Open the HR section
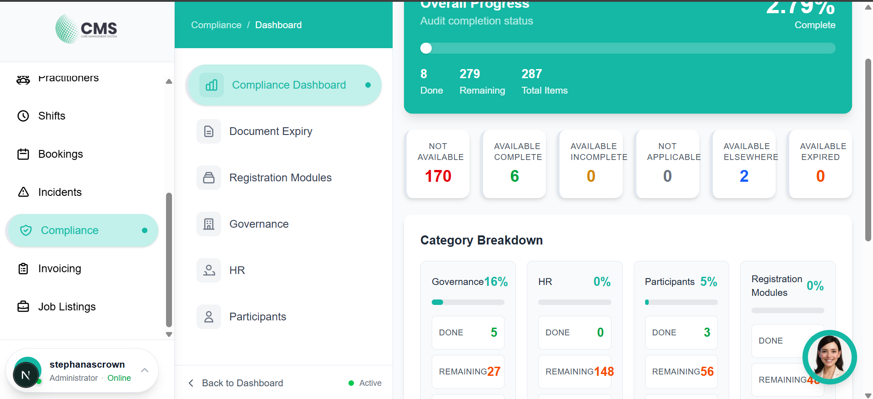This screenshot has width=873, height=399. 284,270
